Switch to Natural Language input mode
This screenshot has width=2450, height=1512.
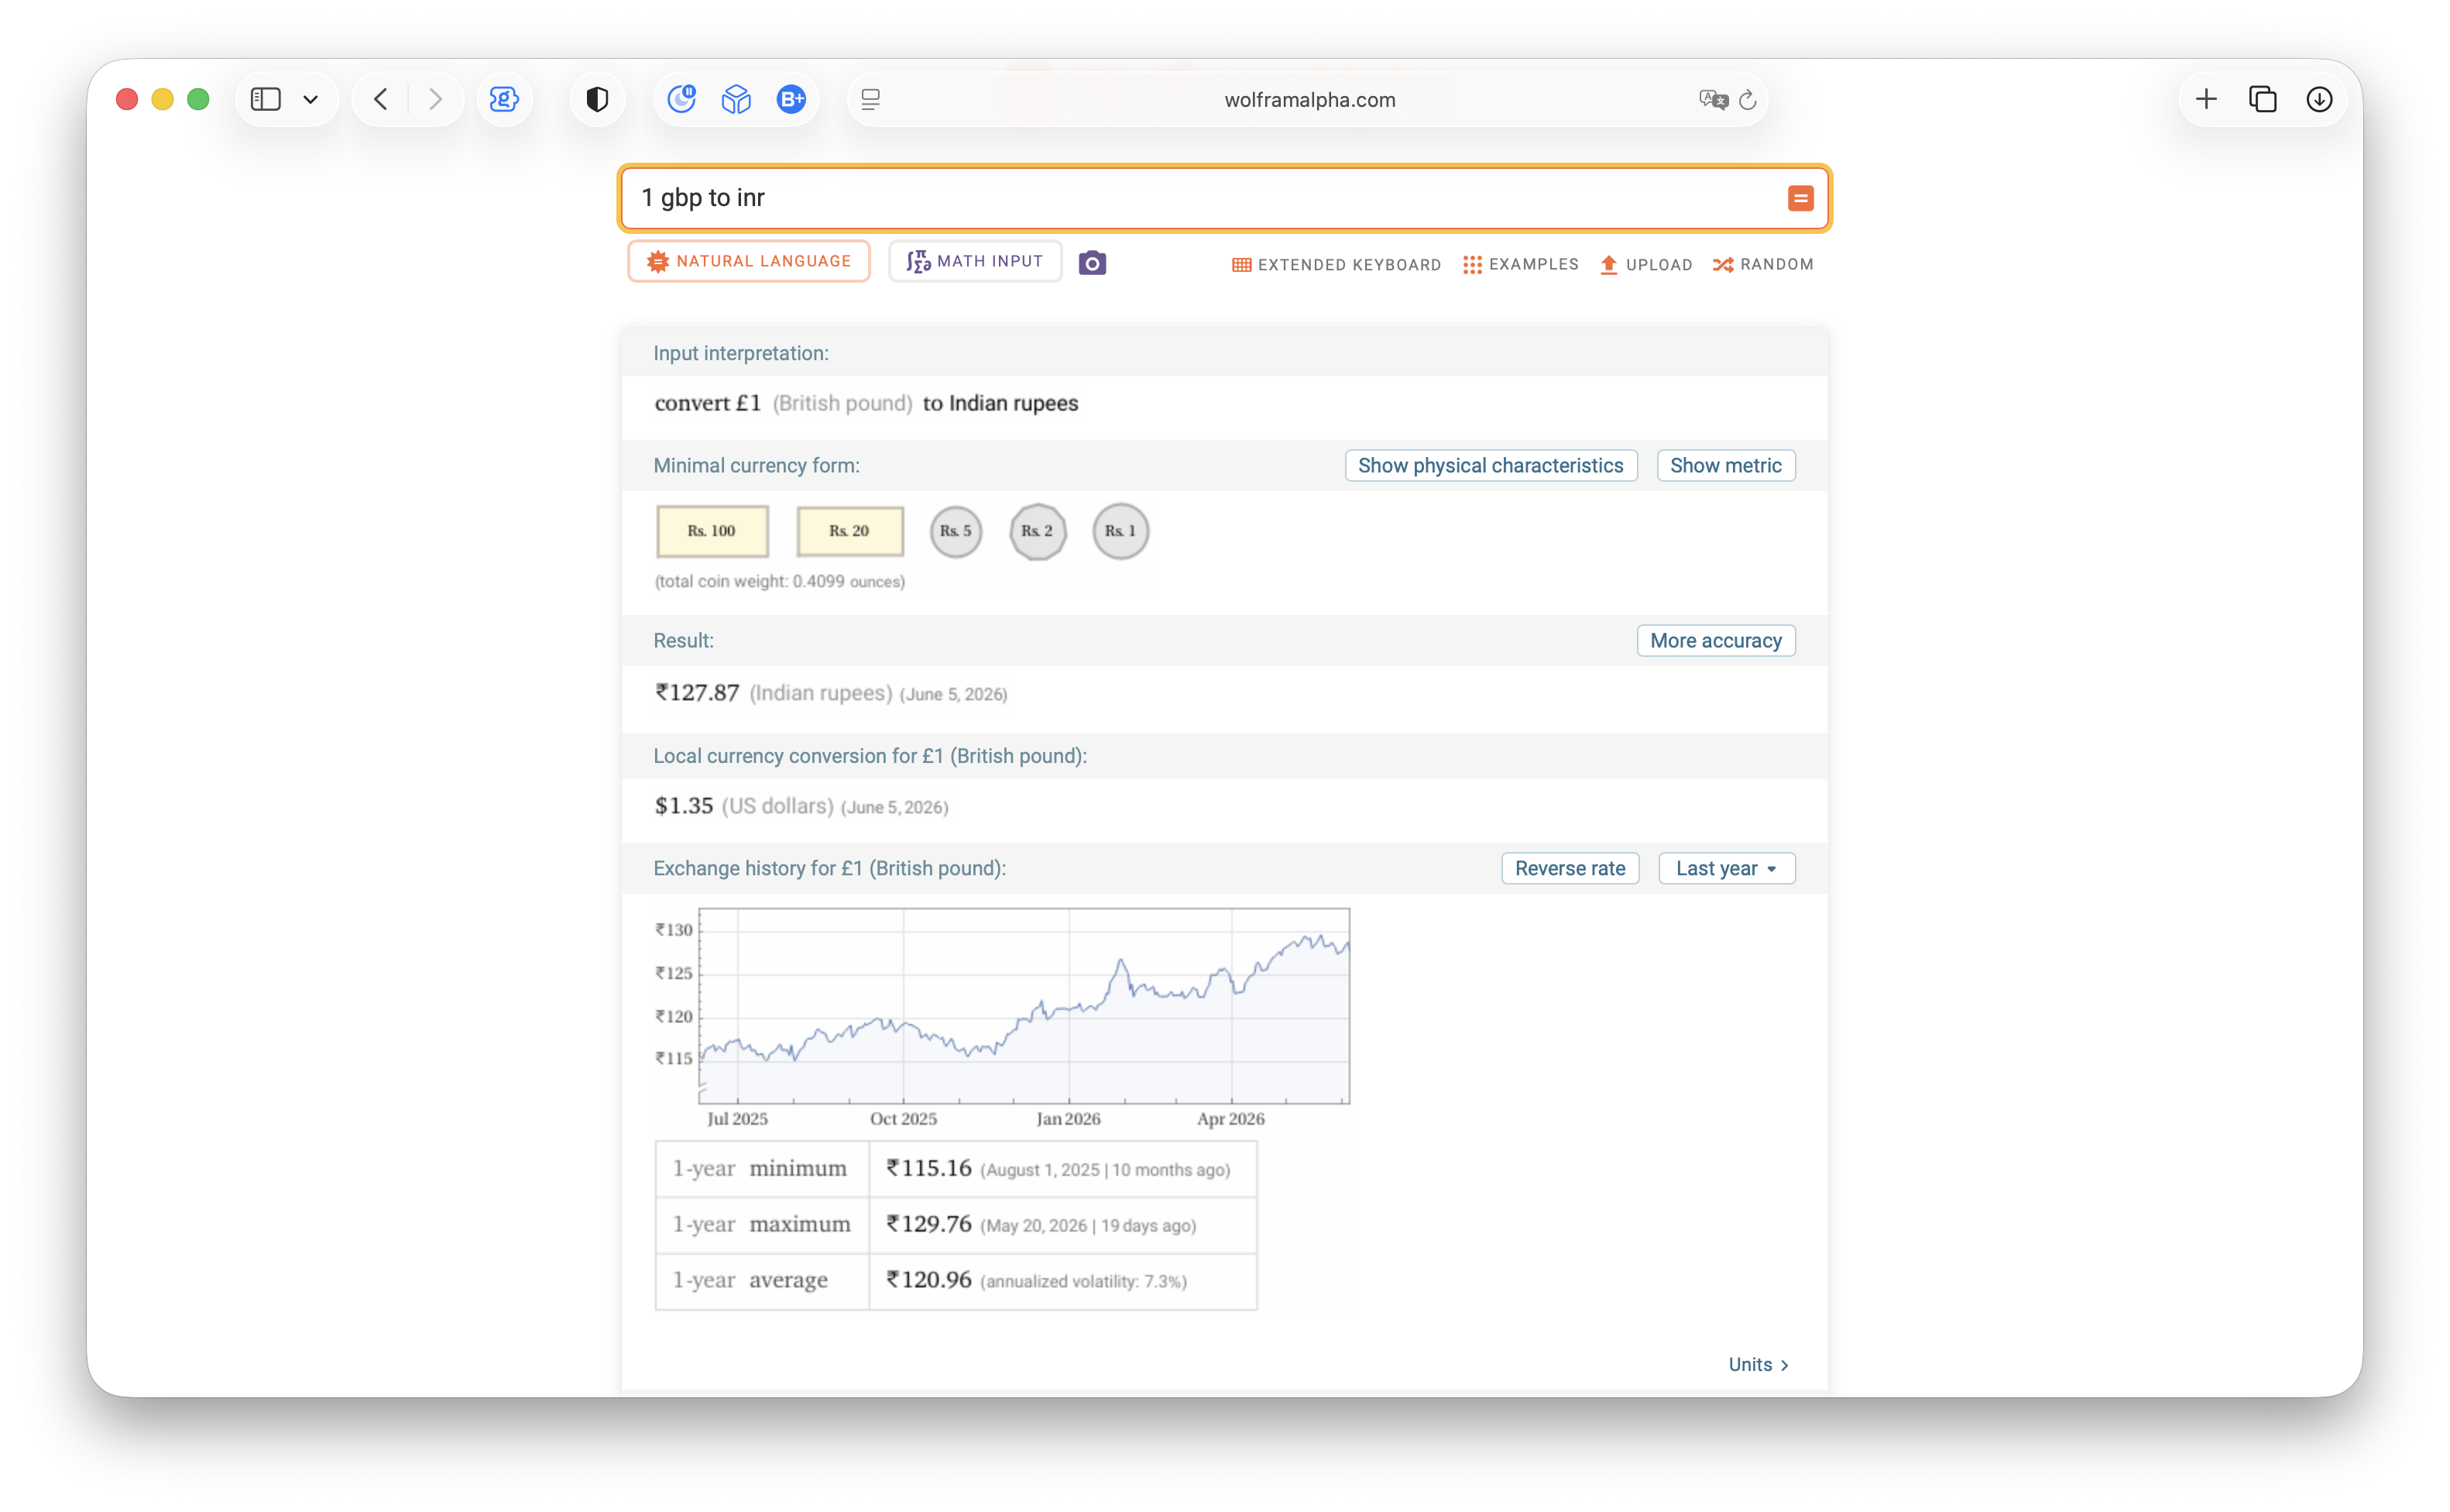pos(749,262)
